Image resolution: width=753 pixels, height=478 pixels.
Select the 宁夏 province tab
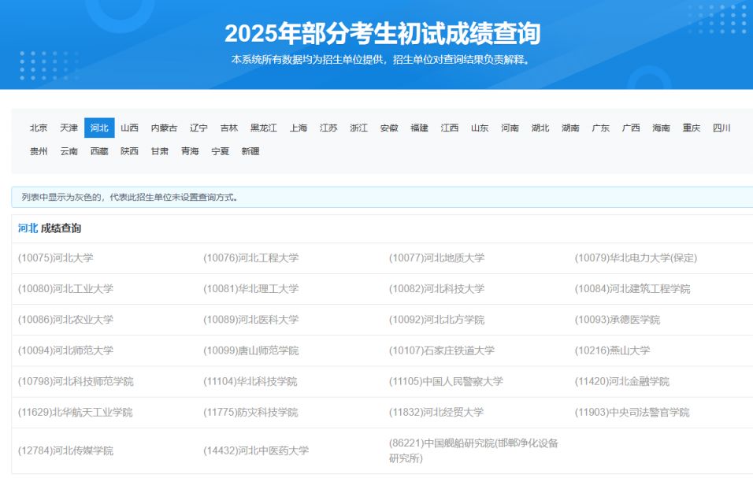coord(220,151)
